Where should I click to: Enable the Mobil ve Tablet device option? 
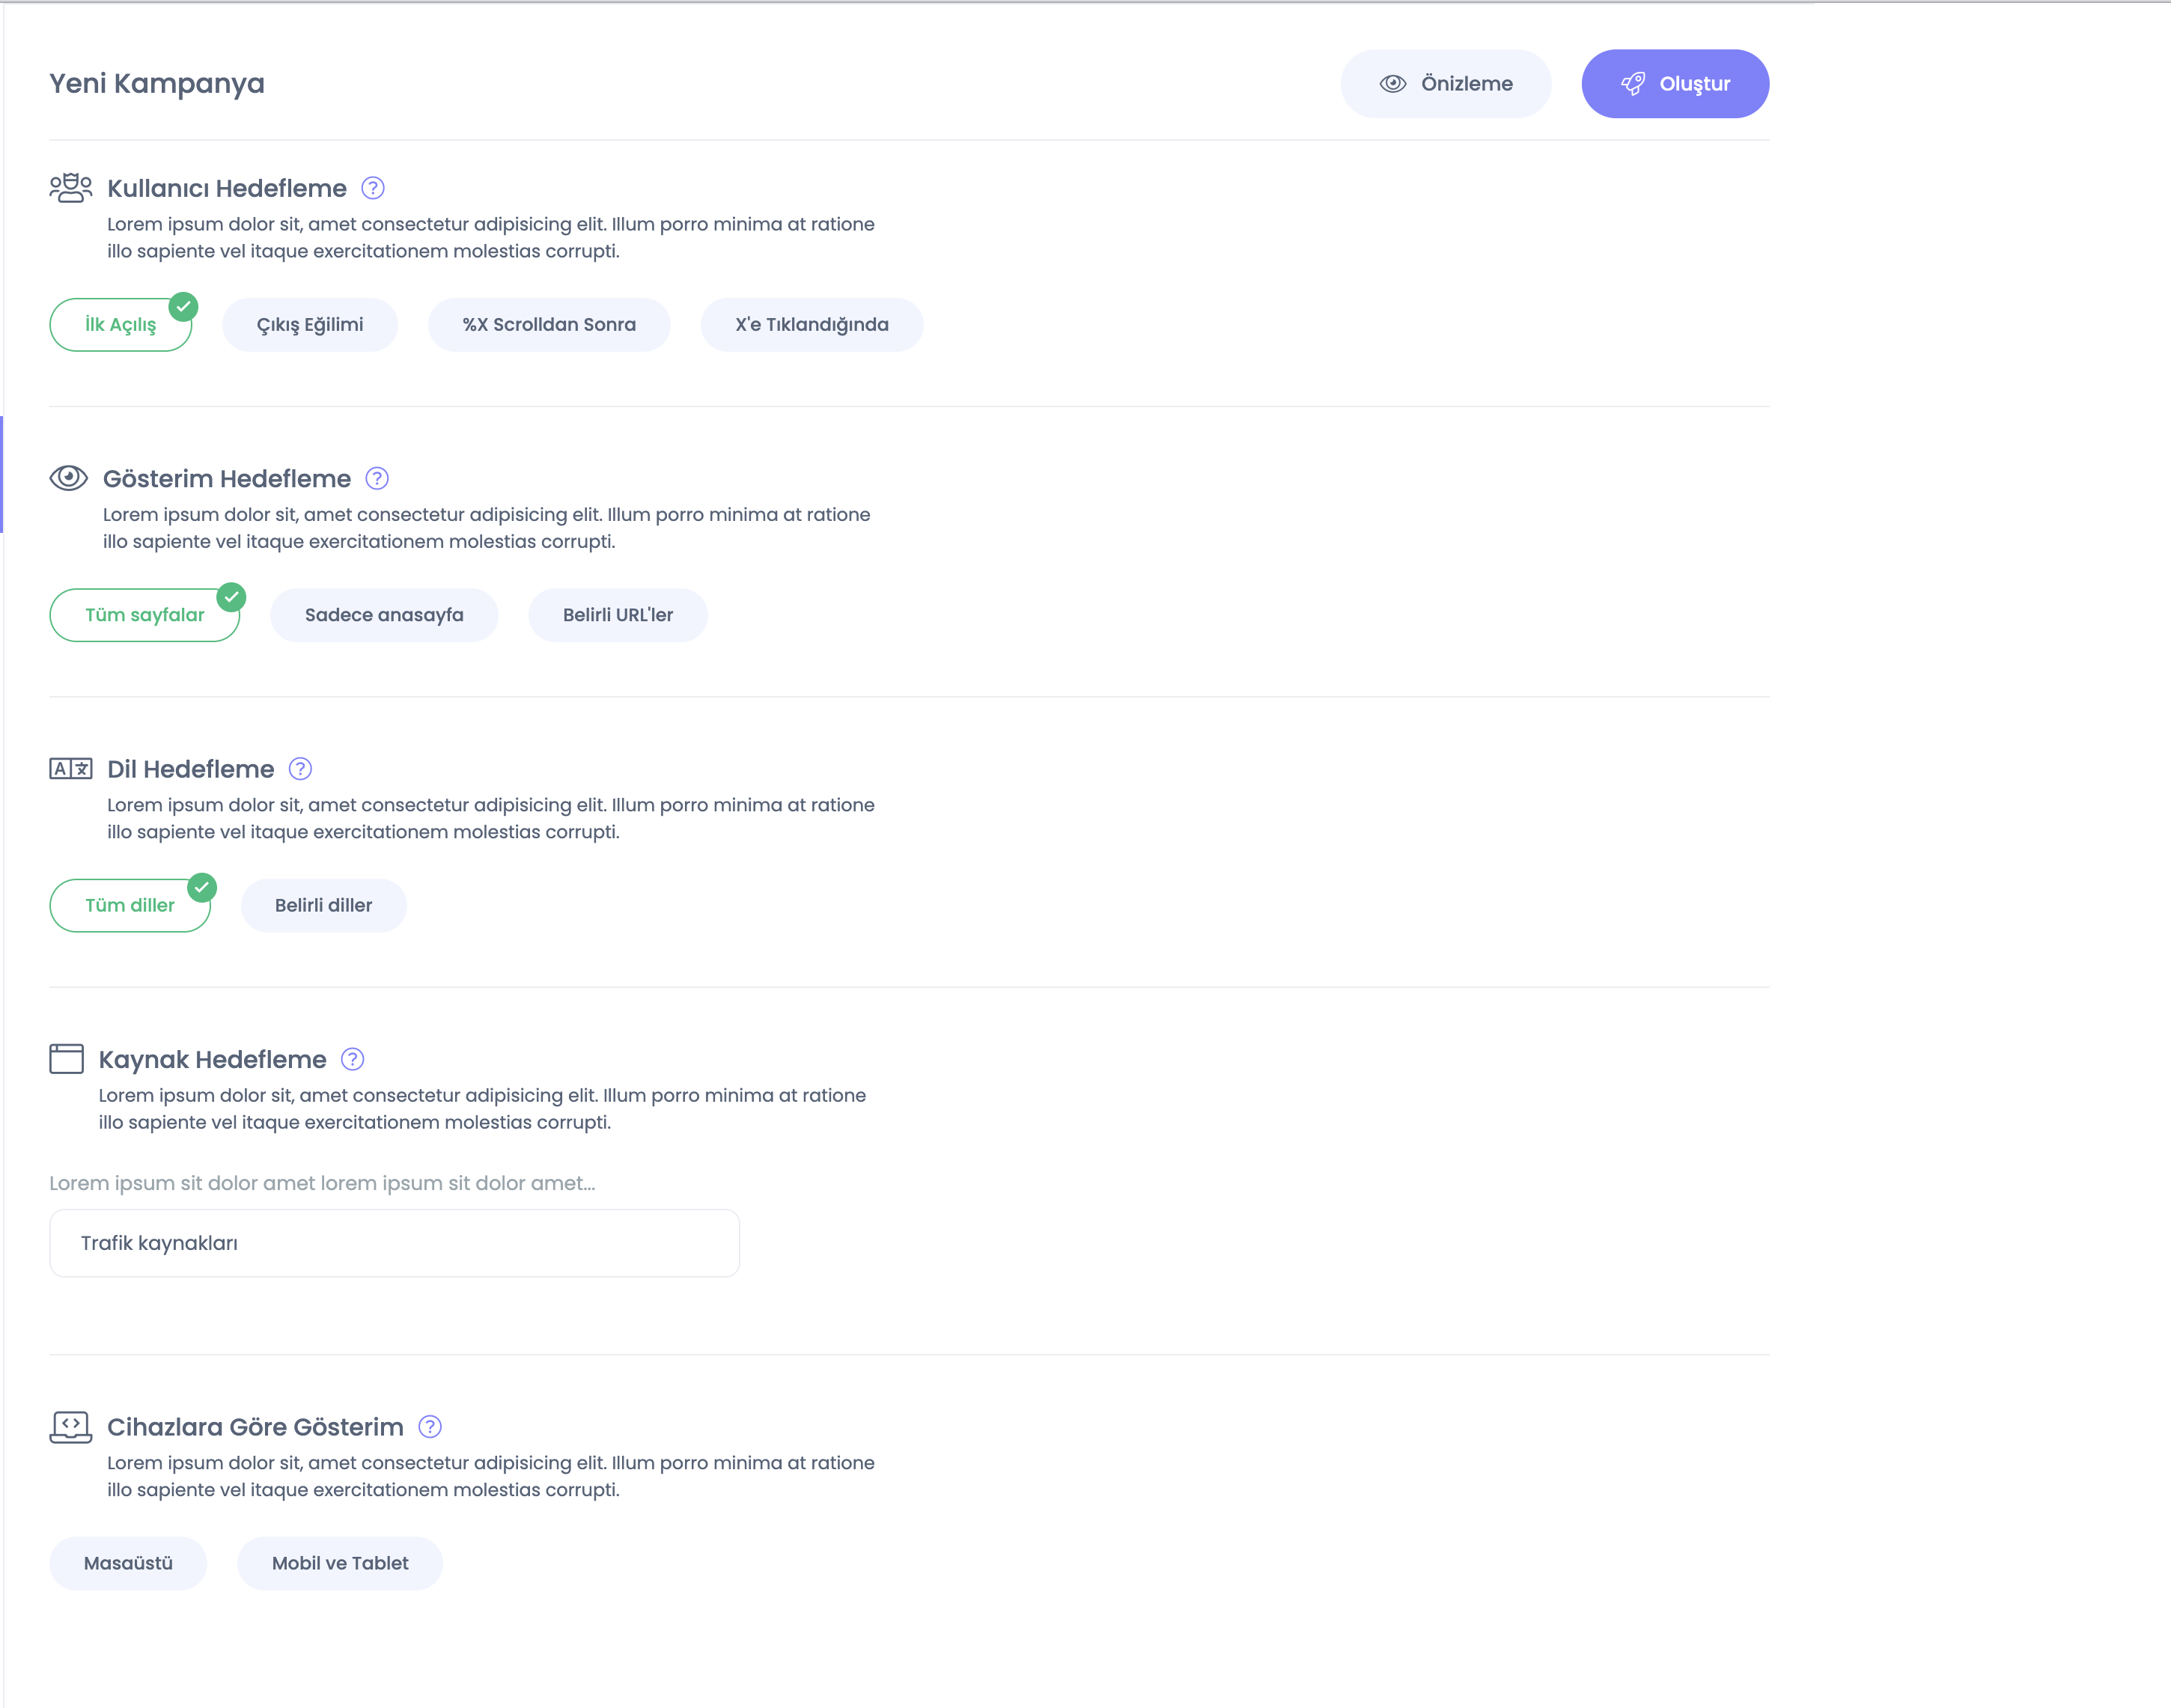tap(340, 1563)
